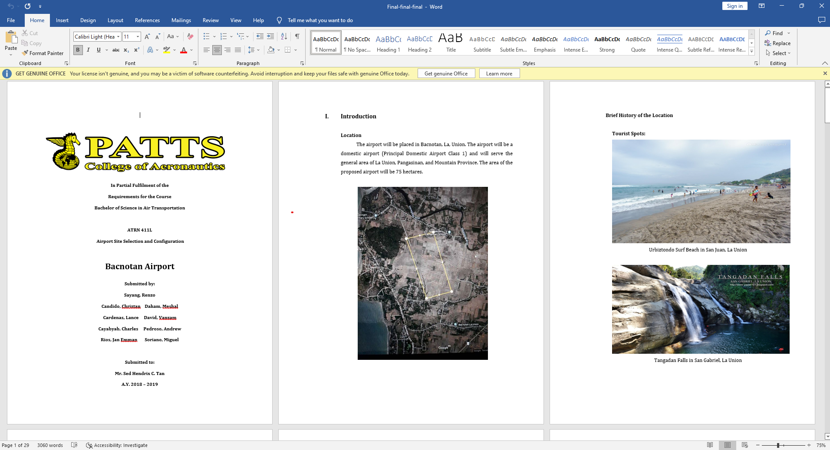Apply red font color swatch
The image size is (830, 450).
(x=184, y=50)
